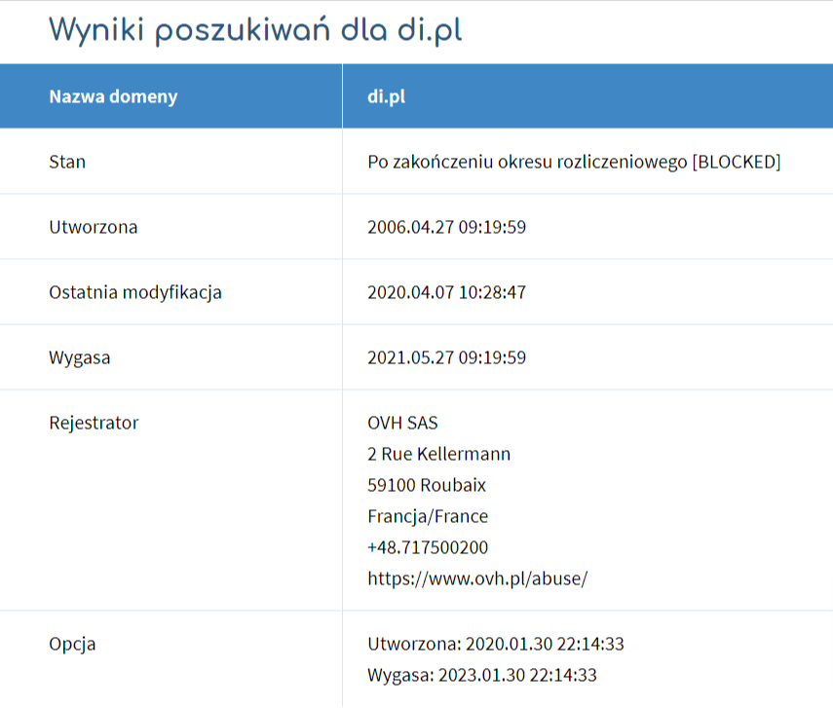Click the "Rejestrator" row label
The image size is (833, 708).
click(x=94, y=423)
